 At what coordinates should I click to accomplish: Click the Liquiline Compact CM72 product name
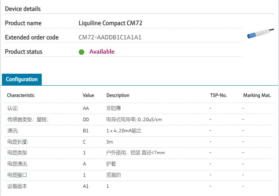(111, 23)
